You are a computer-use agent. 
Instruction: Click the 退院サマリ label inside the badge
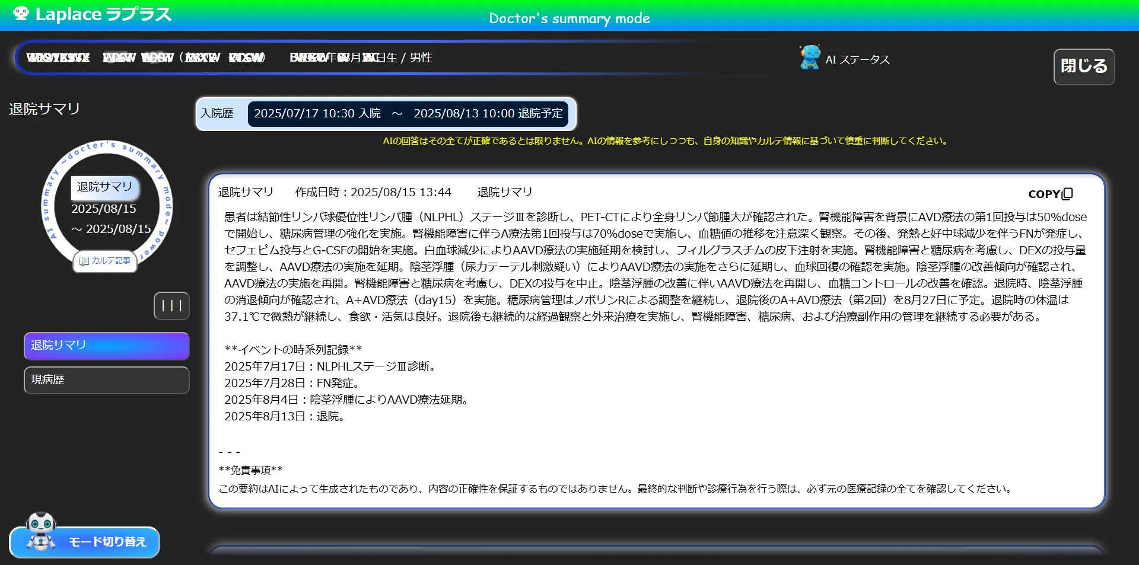[105, 187]
